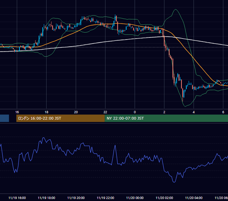Click the 2 hour label on time axis
Viewport: 228px width, 201px height.
tap(164, 112)
